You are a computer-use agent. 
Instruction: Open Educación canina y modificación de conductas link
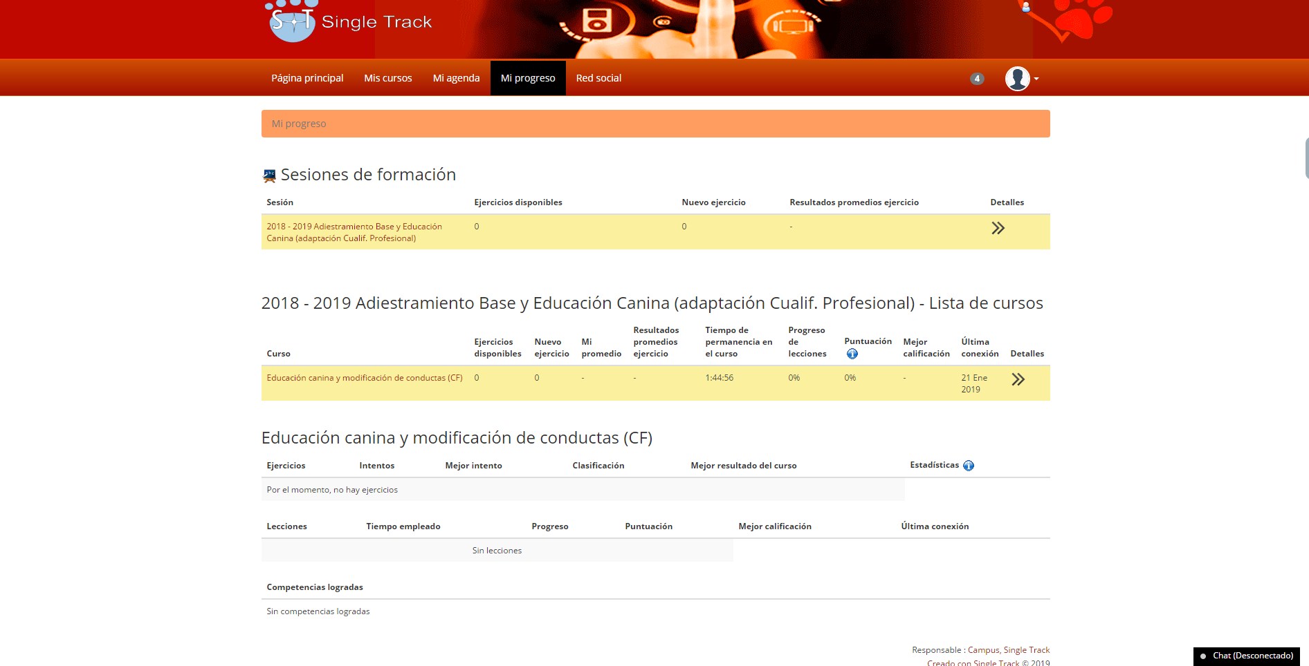pyautogui.click(x=364, y=378)
